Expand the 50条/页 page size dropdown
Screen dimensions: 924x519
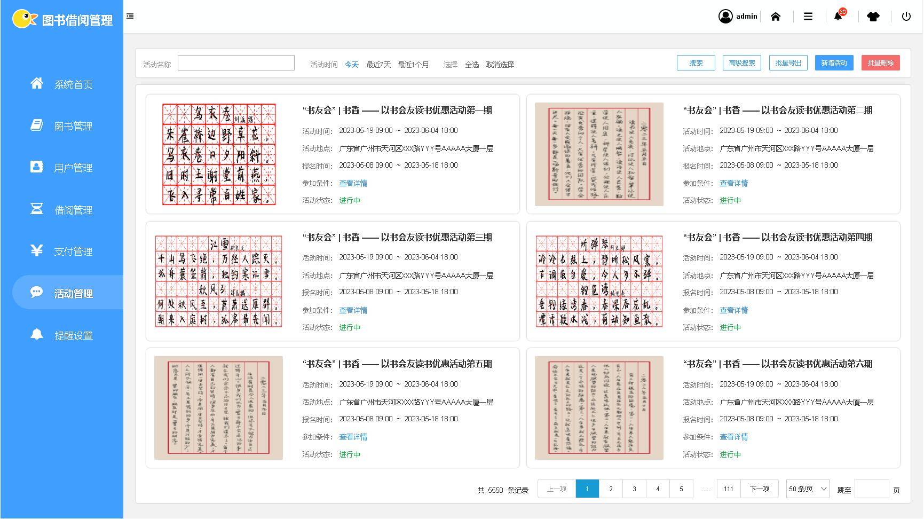coord(807,489)
